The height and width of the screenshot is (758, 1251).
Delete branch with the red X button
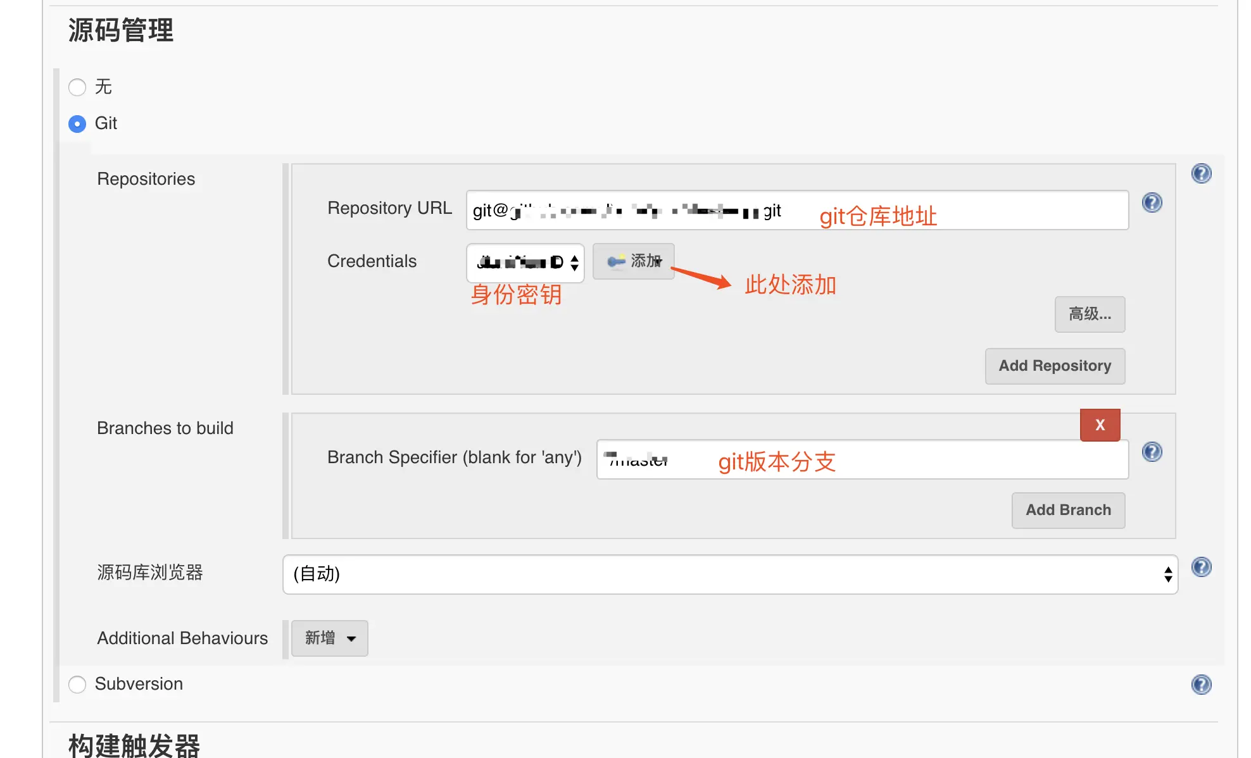pyautogui.click(x=1100, y=425)
